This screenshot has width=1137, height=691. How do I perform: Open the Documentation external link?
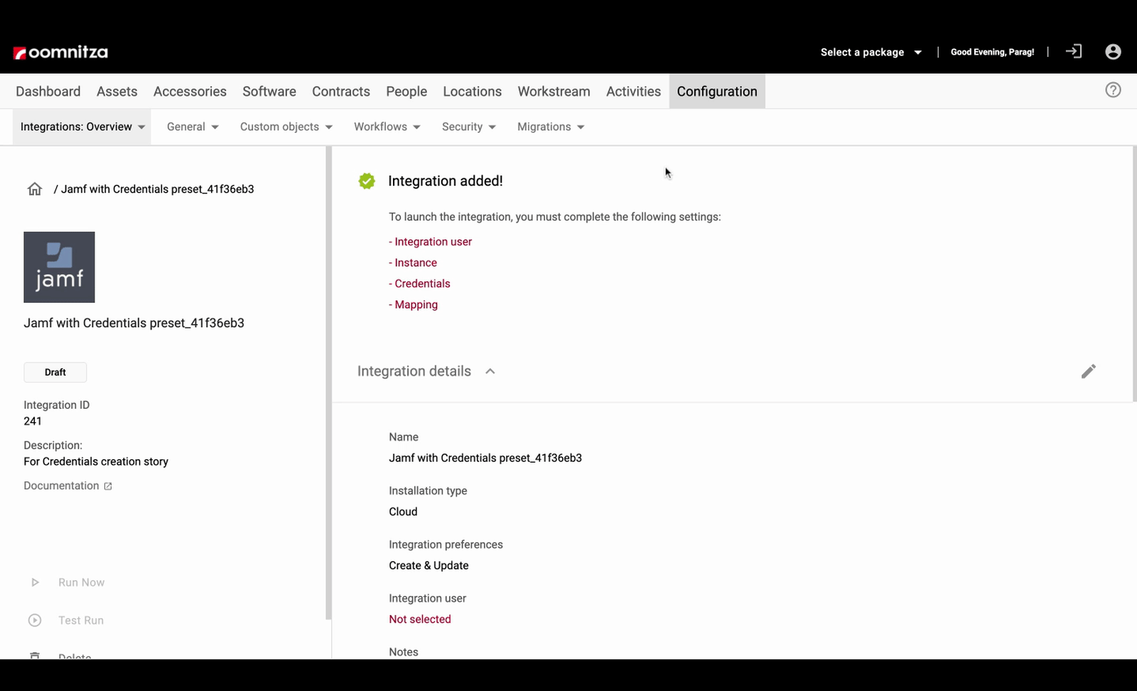click(x=68, y=486)
